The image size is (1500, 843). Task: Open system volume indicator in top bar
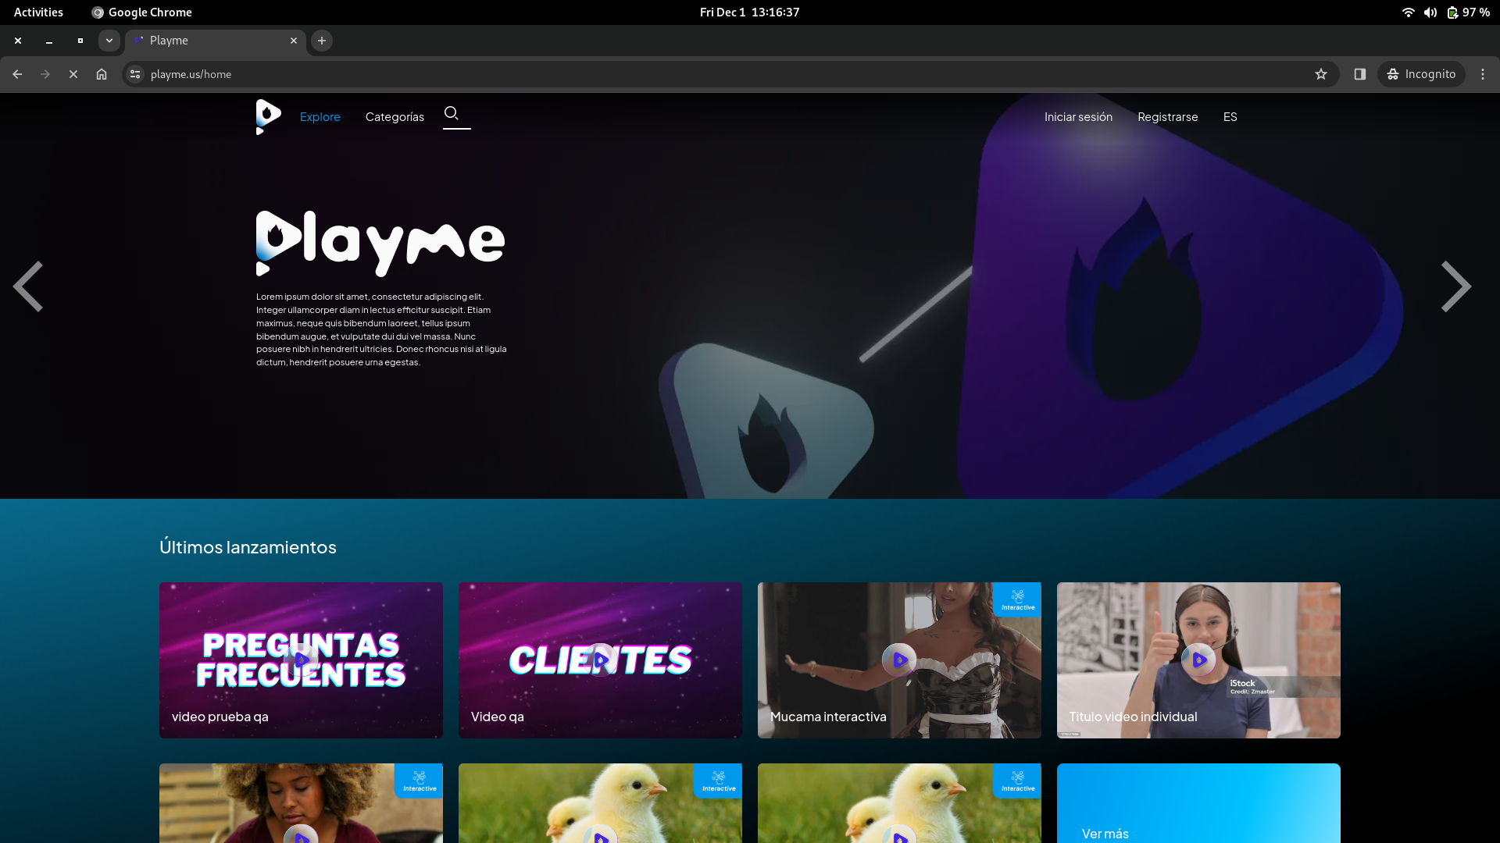pos(1430,12)
